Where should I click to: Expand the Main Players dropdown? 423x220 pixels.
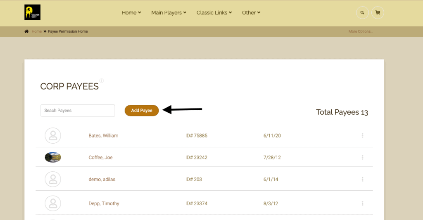coord(169,13)
